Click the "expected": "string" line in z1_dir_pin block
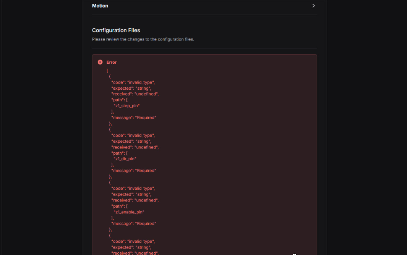This screenshot has height=255, width=407. [x=131, y=141]
